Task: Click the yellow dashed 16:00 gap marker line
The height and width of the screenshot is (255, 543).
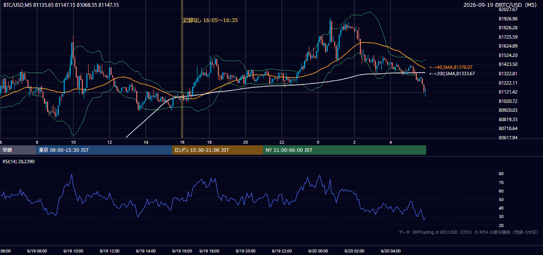Action: click(x=182, y=68)
